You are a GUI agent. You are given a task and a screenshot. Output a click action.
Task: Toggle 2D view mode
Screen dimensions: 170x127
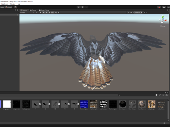click(36, 12)
